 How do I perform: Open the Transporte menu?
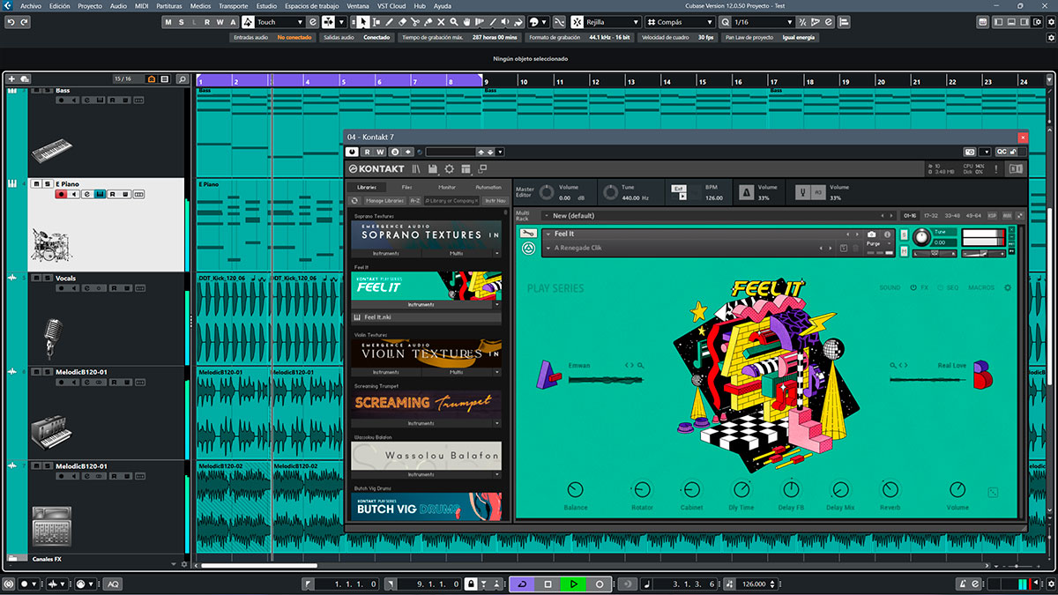point(233,5)
